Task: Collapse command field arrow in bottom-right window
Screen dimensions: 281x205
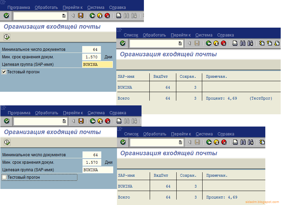Action: [190, 142]
